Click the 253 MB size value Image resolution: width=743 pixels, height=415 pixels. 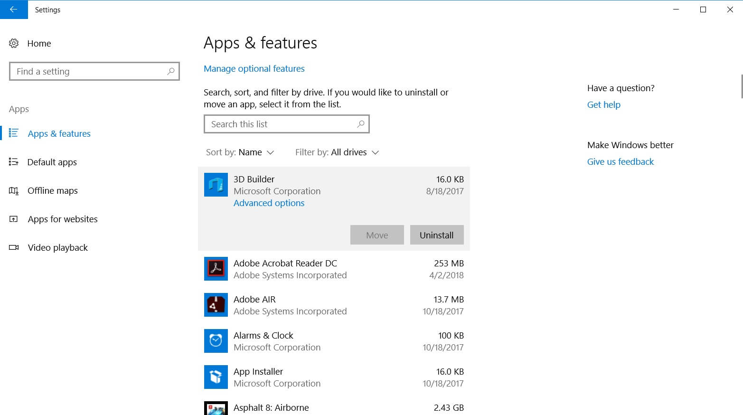tap(449, 263)
